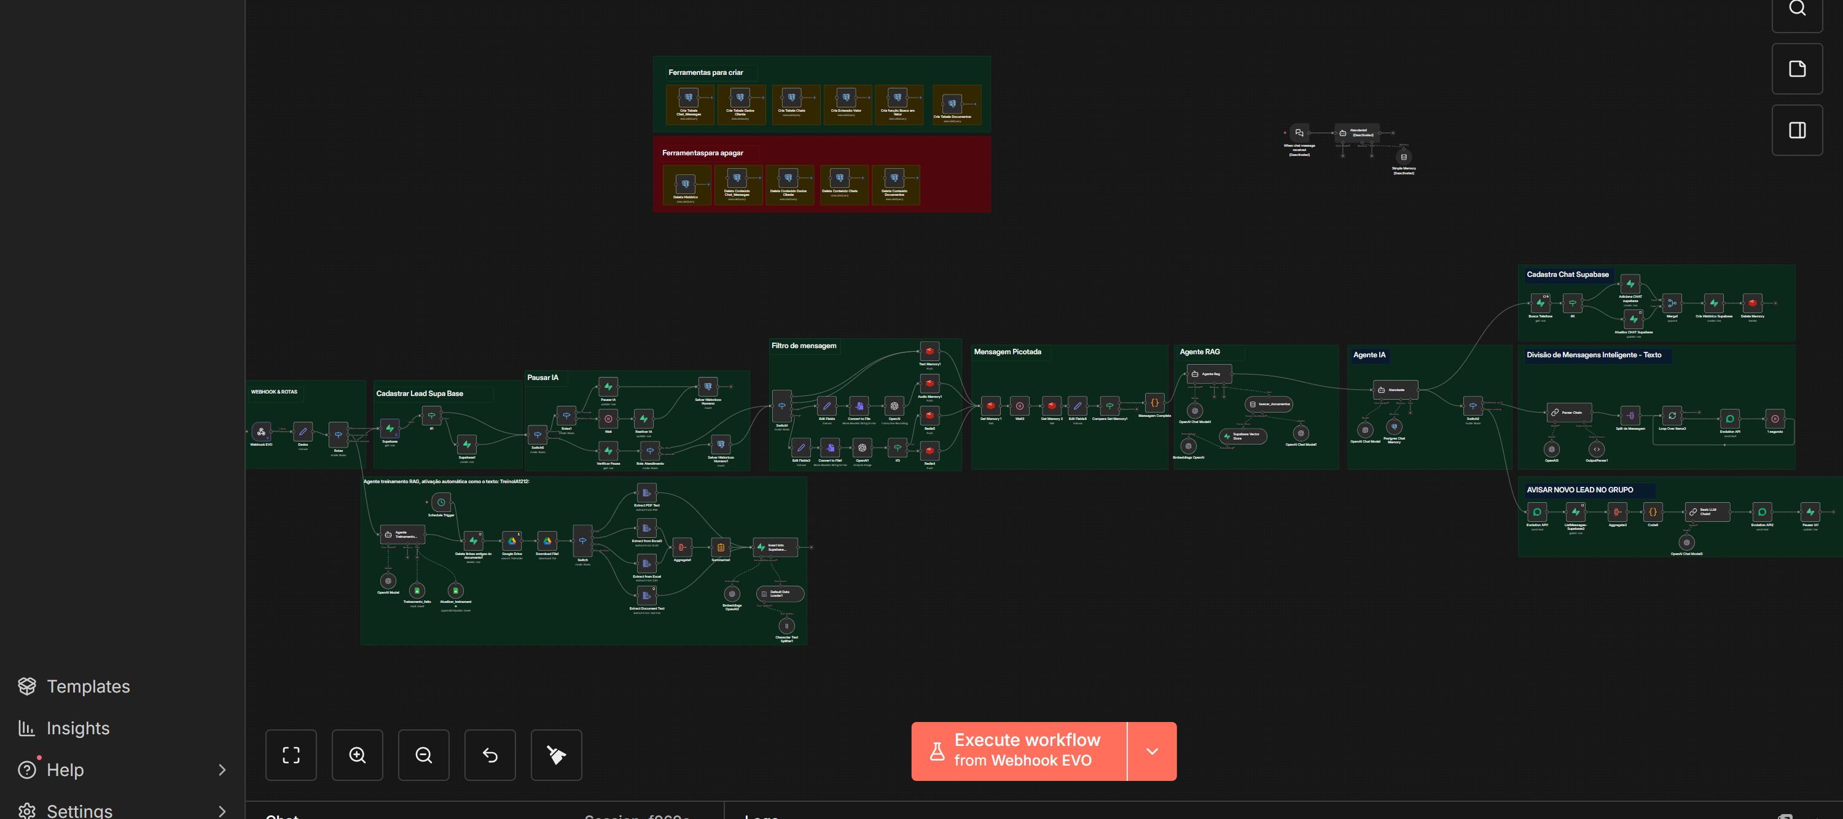Click the undo arrow canvas button
This screenshot has height=819, width=1843.
(x=490, y=755)
